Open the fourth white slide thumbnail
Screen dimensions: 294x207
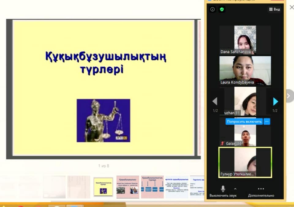click(177, 187)
